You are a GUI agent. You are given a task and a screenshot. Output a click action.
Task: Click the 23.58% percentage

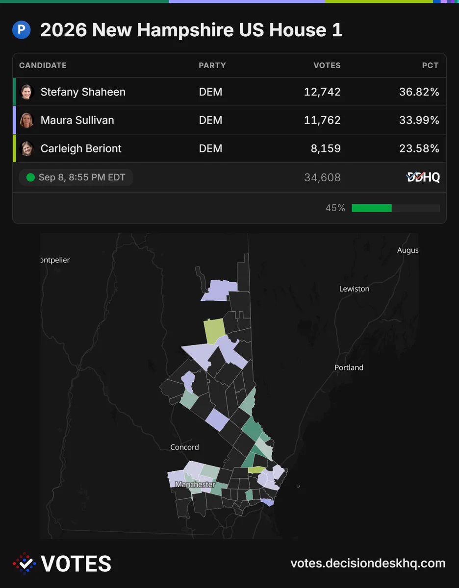click(419, 148)
